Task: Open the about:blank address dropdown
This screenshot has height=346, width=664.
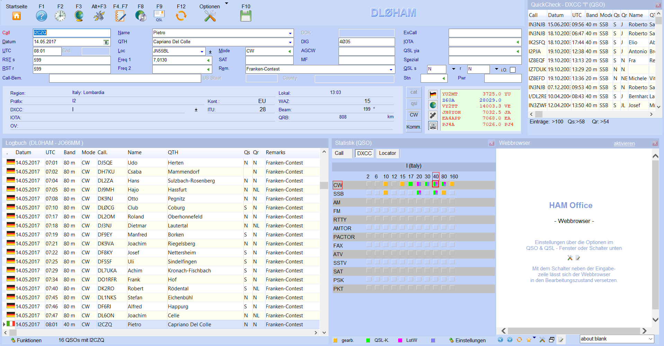Action: pyautogui.click(x=650, y=339)
